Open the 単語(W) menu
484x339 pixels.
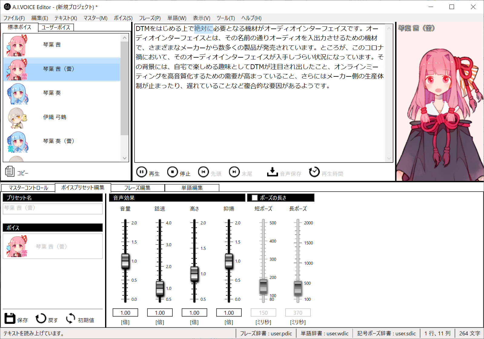coord(177,18)
